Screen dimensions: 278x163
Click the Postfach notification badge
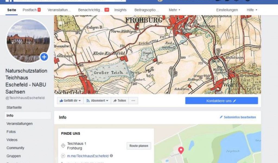coord(39,10)
